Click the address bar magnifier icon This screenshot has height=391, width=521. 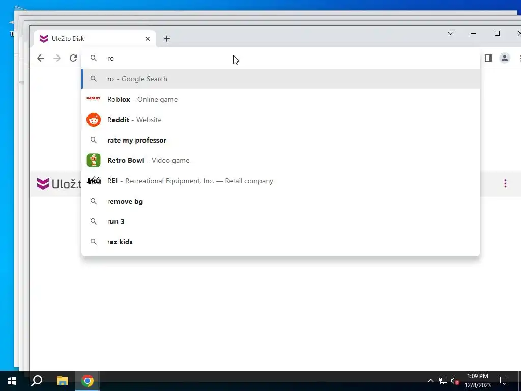[94, 58]
